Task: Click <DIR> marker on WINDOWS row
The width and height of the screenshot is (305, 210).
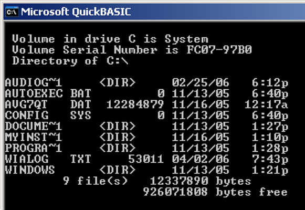Action: pos(118,170)
